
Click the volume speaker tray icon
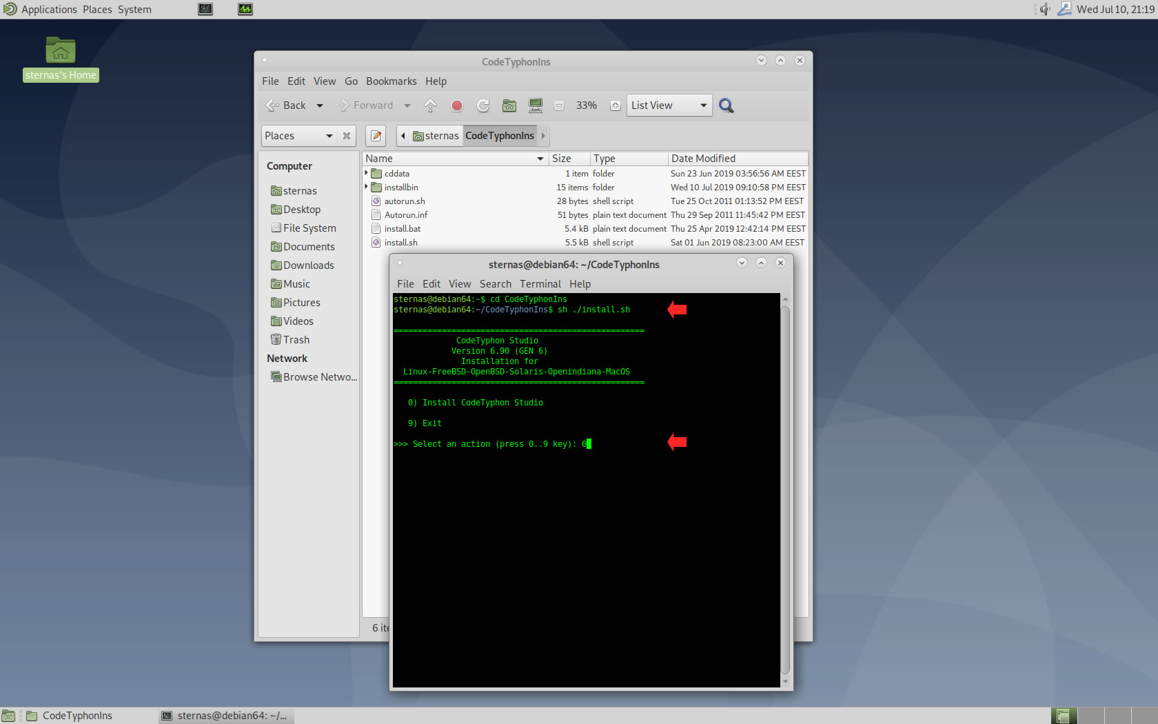1045,9
